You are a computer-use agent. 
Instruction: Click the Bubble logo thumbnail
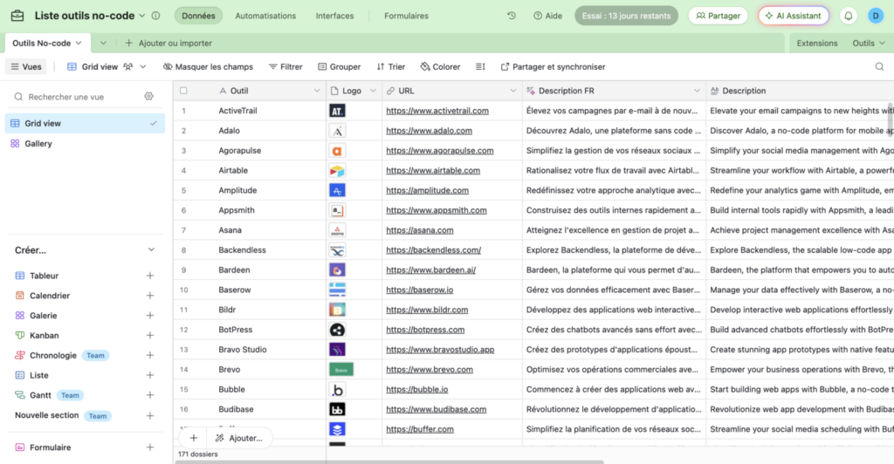pyautogui.click(x=337, y=389)
